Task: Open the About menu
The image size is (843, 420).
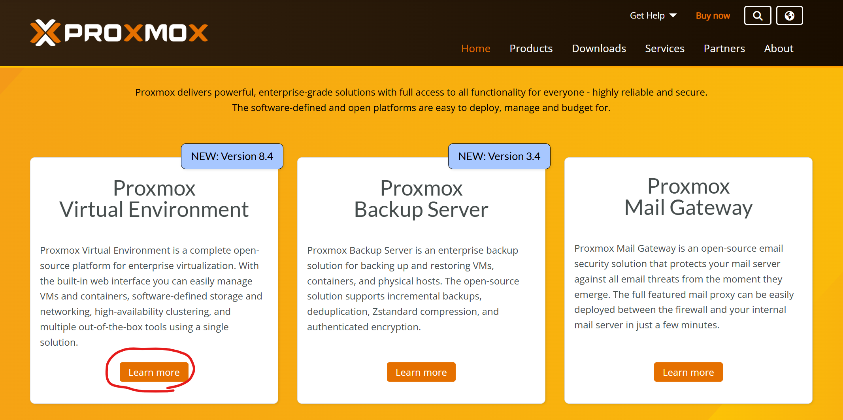Action: (779, 48)
